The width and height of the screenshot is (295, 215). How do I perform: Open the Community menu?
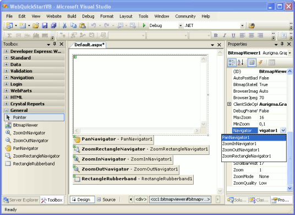(x=185, y=16)
